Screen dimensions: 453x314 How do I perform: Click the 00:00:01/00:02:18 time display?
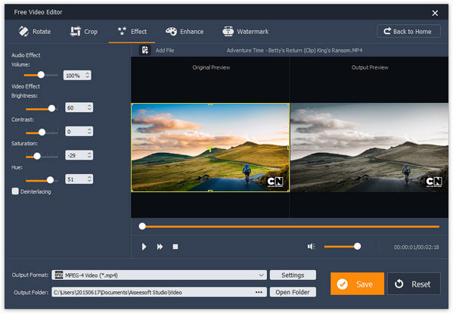[416, 247]
